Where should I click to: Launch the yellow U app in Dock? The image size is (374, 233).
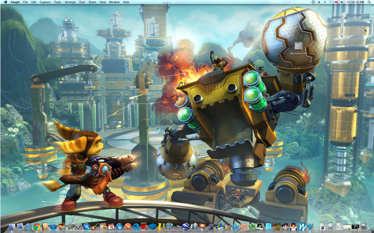pos(161,226)
